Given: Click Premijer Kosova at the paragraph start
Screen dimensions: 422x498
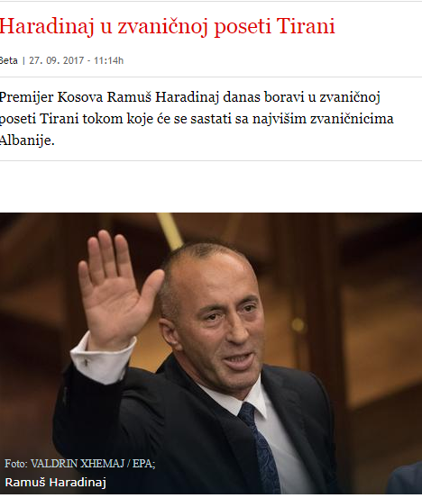Looking at the screenshot, I should (51, 97).
